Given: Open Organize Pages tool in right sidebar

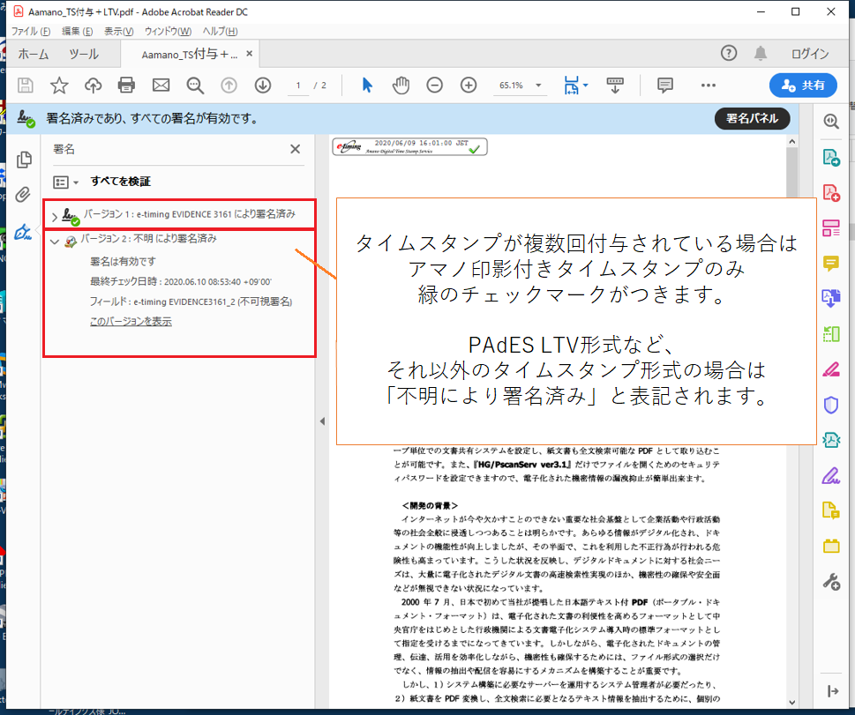Looking at the screenshot, I should [831, 228].
